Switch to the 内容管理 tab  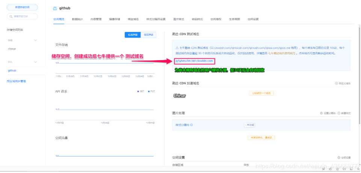coord(96,19)
